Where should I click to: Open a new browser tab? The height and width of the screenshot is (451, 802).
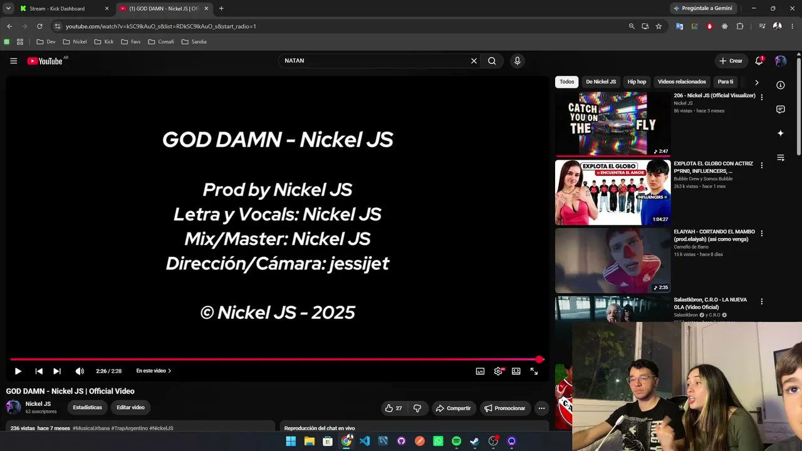(221, 9)
